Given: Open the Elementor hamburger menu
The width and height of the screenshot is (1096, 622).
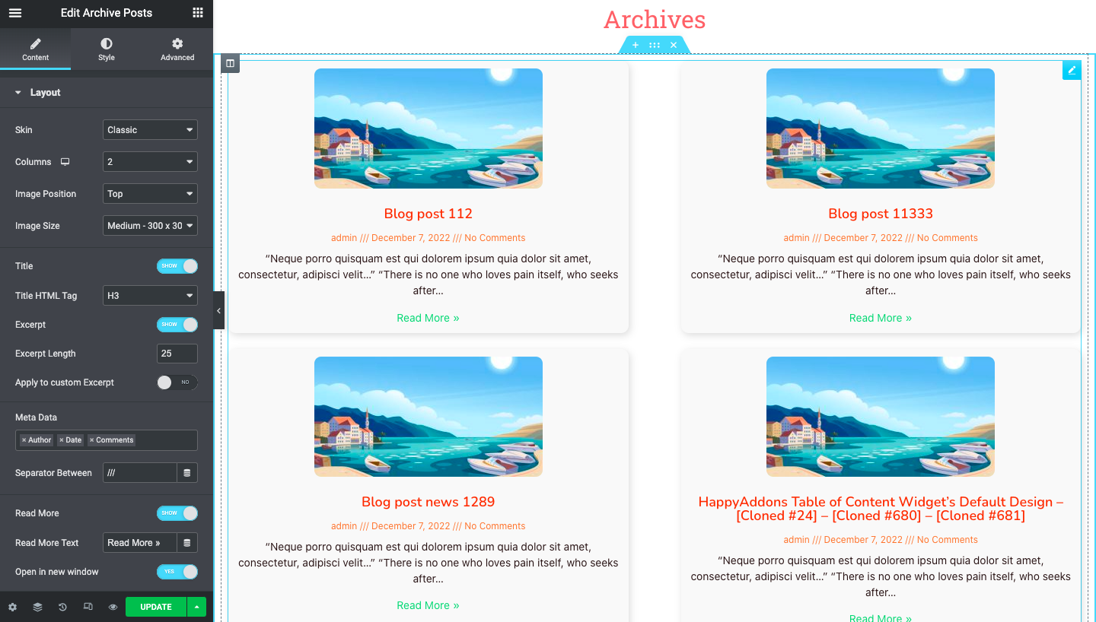Looking at the screenshot, I should coord(14,13).
